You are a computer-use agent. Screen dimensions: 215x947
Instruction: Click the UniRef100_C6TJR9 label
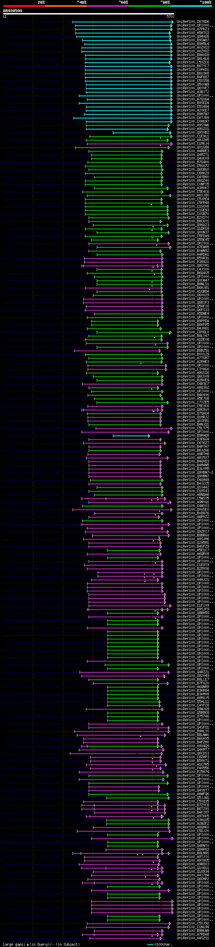coord(192,118)
